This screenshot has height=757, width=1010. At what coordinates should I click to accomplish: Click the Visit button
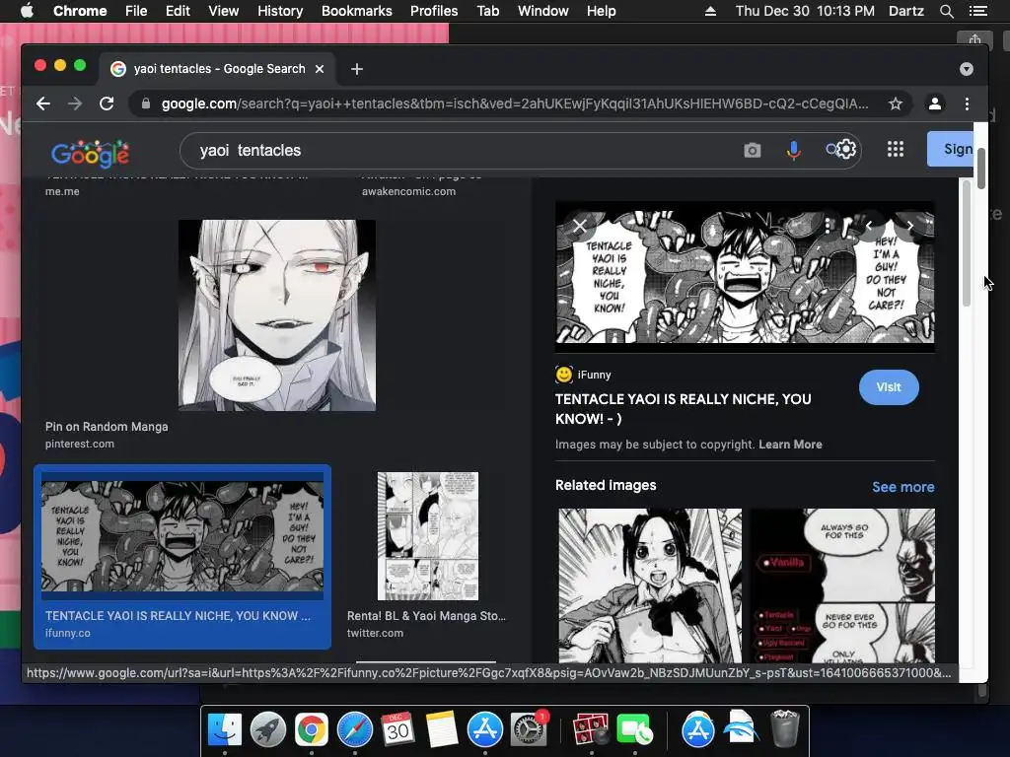tap(889, 387)
